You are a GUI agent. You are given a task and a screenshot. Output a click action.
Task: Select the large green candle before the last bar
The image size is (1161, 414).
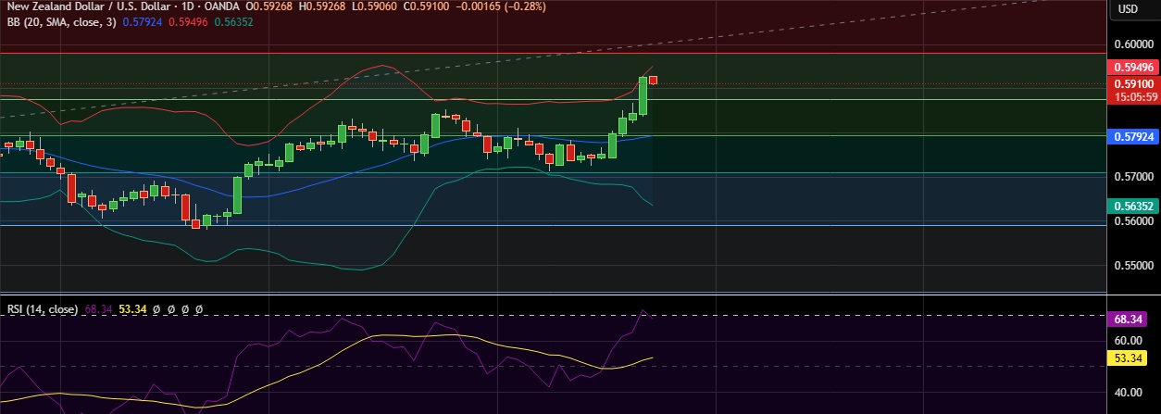pos(643,96)
